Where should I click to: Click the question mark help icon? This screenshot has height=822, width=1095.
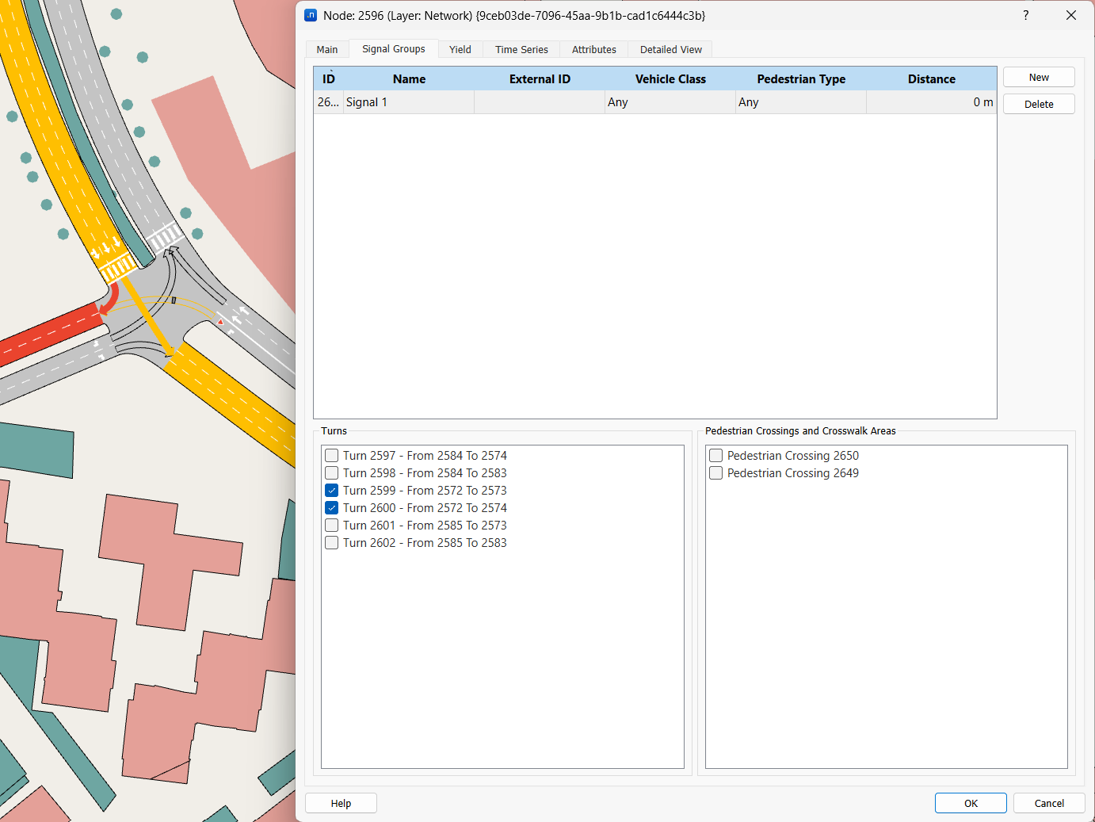click(x=1025, y=15)
